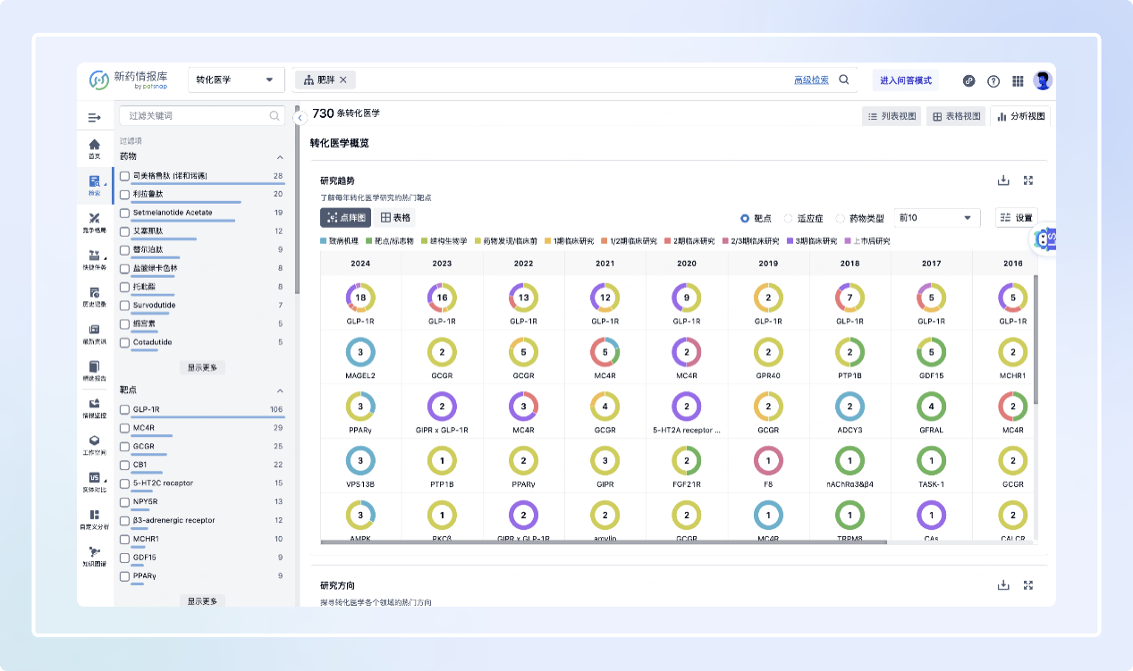
Task: Expand 研究方向 chart to fullscreen
Action: point(1028,585)
